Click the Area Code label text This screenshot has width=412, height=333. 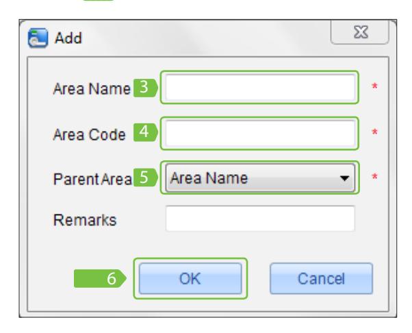coord(90,135)
